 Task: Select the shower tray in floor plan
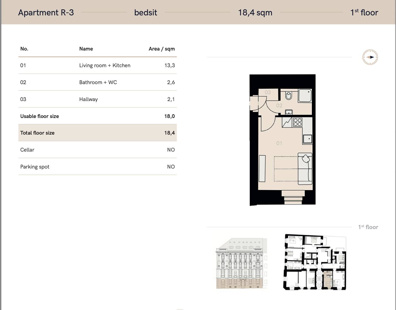pos(305,95)
